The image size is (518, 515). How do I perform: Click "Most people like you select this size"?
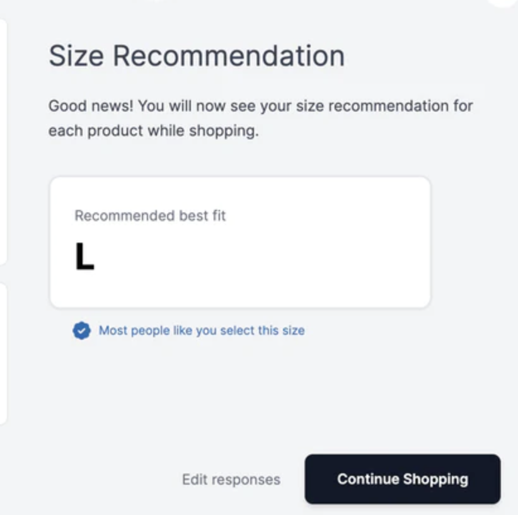pos(201,330)
